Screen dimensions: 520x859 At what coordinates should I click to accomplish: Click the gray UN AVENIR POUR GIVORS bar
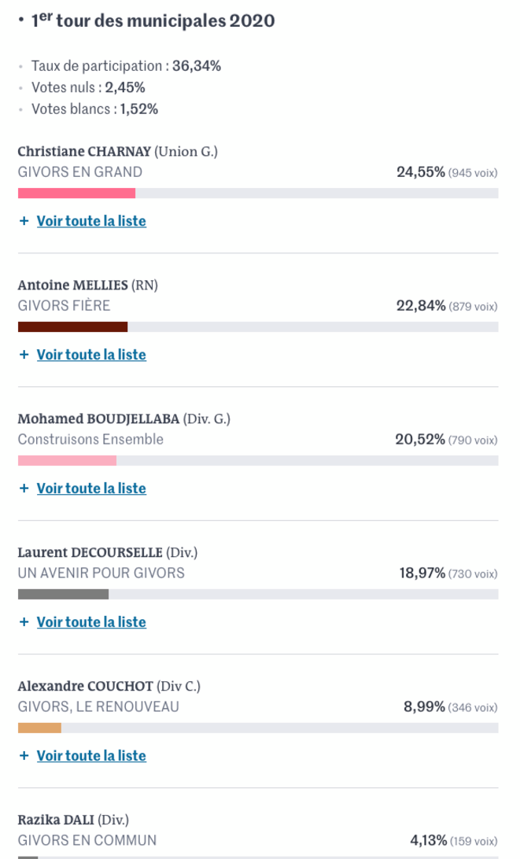tap(63, 594)
